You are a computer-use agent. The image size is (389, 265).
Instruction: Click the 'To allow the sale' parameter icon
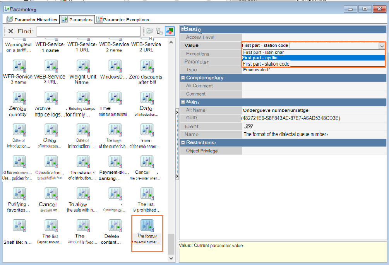pos(82,193)
